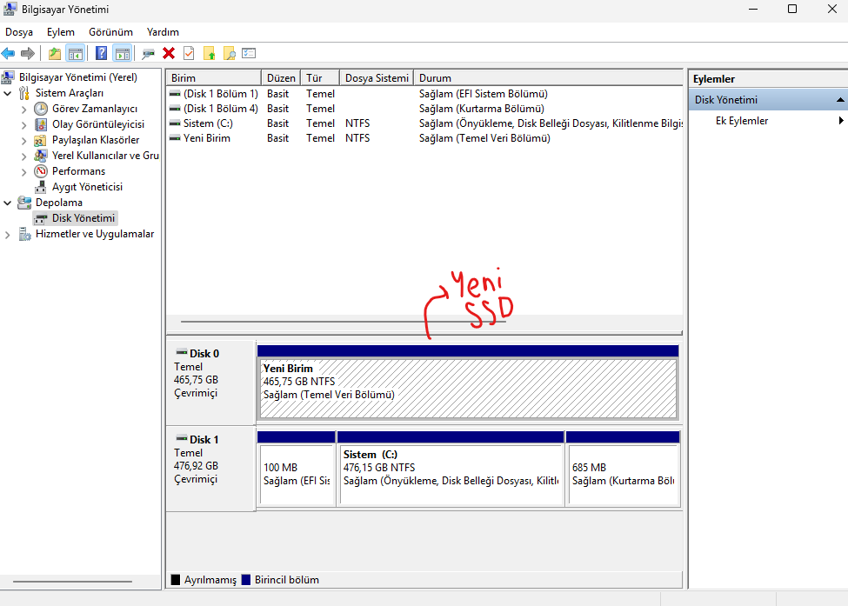Sort by the Birim column header
Screen dimensions: 848x606
213,78
